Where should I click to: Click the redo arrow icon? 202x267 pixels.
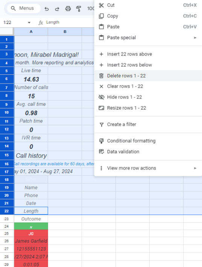click(x=57, y=9)
